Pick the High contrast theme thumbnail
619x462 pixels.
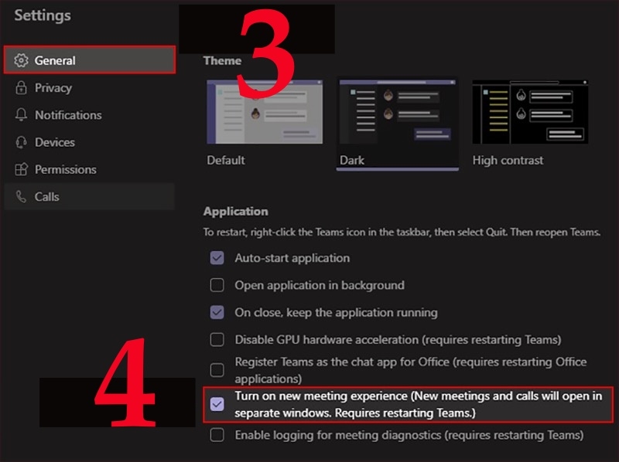click(x=530, y=112)
